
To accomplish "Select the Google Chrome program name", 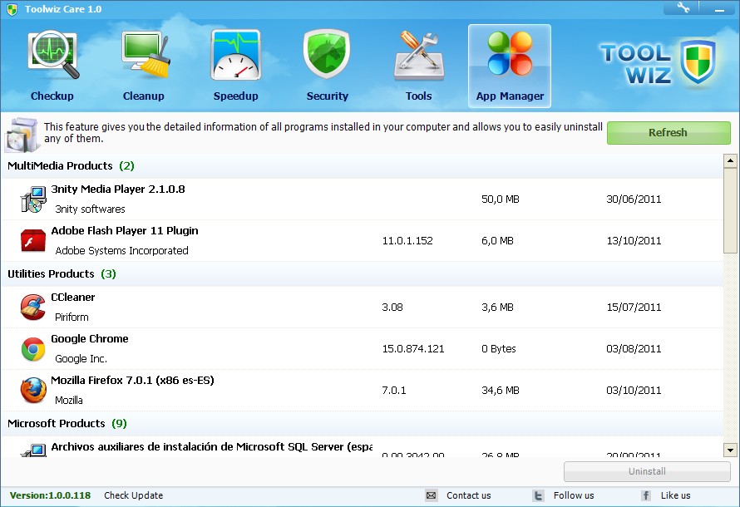I will coord(90,338).
